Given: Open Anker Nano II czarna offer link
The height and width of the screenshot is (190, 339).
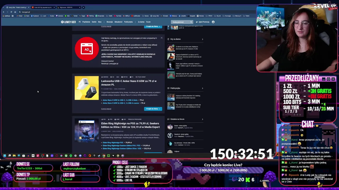Looking at the screenshot, I should (121, 103).
